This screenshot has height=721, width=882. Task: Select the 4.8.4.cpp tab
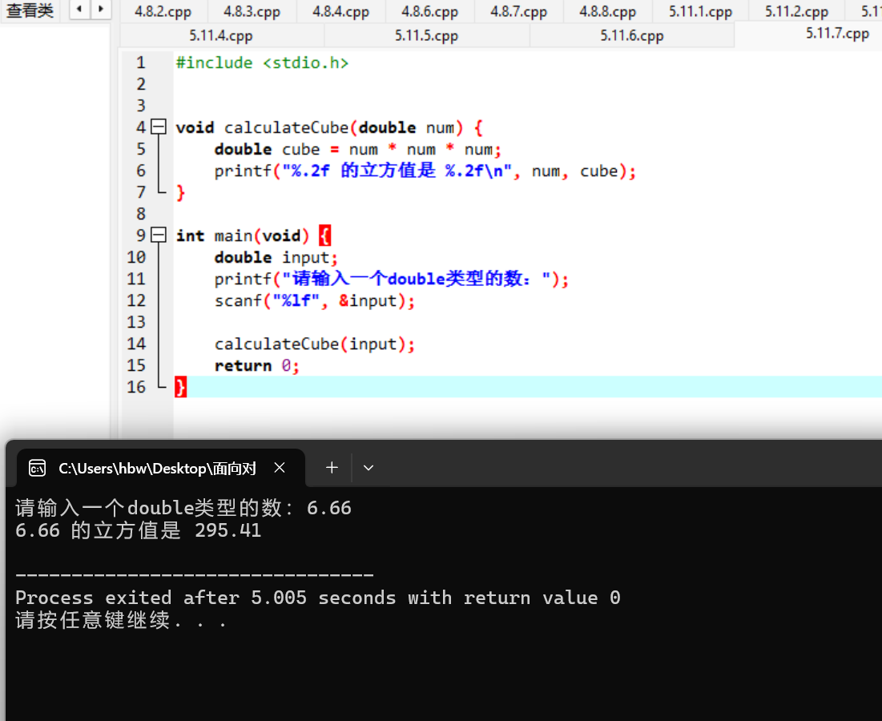[341, 11]
